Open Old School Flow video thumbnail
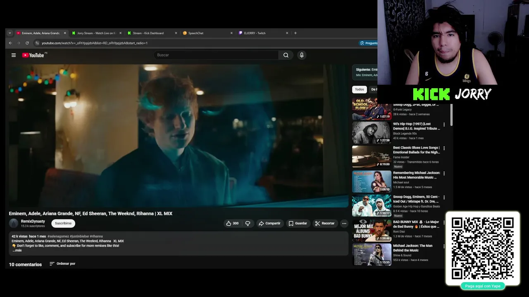The width and height of the screenshot is (529, 297). [x=372, y=109]
